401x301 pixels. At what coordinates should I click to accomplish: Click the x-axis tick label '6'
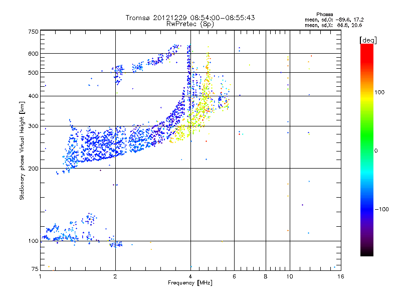(234, 276)
